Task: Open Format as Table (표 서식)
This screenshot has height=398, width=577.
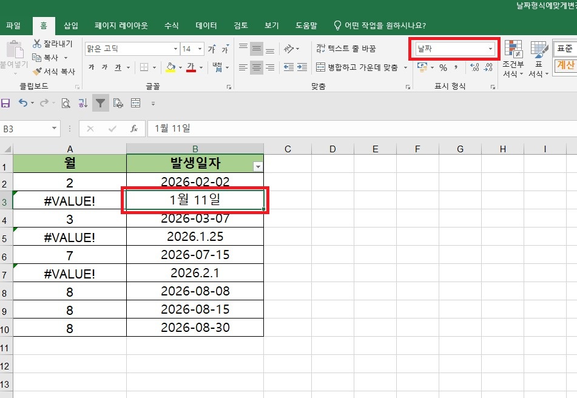Action: (x=539, y=59)
